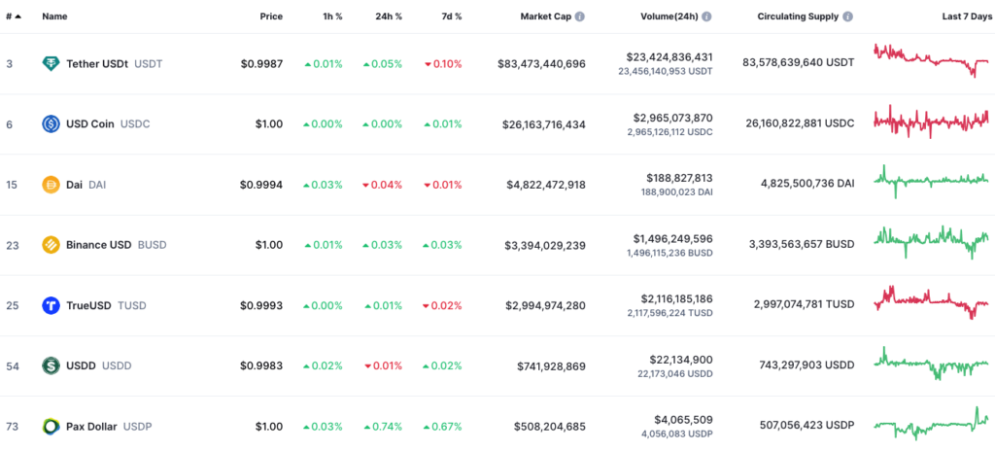Click the Volume(24h) info icon

click(x=706, y=17)
